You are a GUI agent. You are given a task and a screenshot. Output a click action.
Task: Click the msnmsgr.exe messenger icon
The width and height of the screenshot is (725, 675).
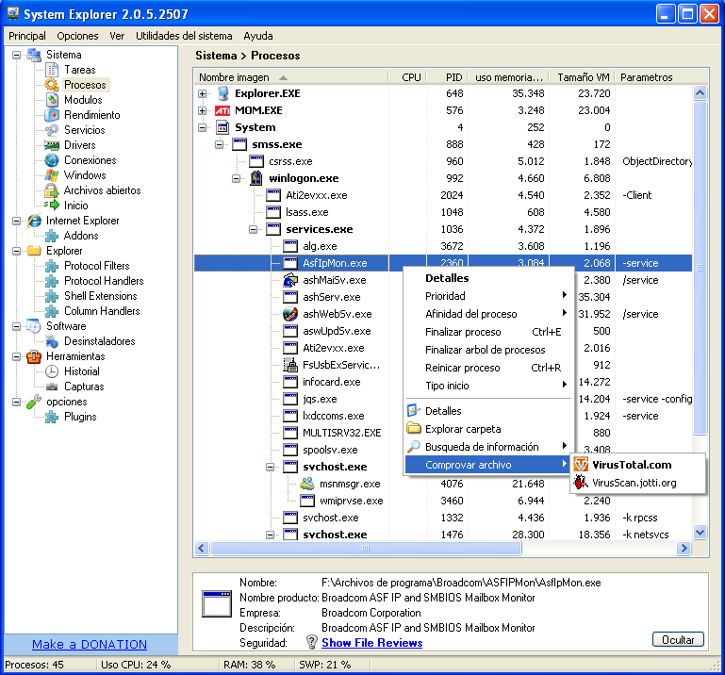point(307,484)
